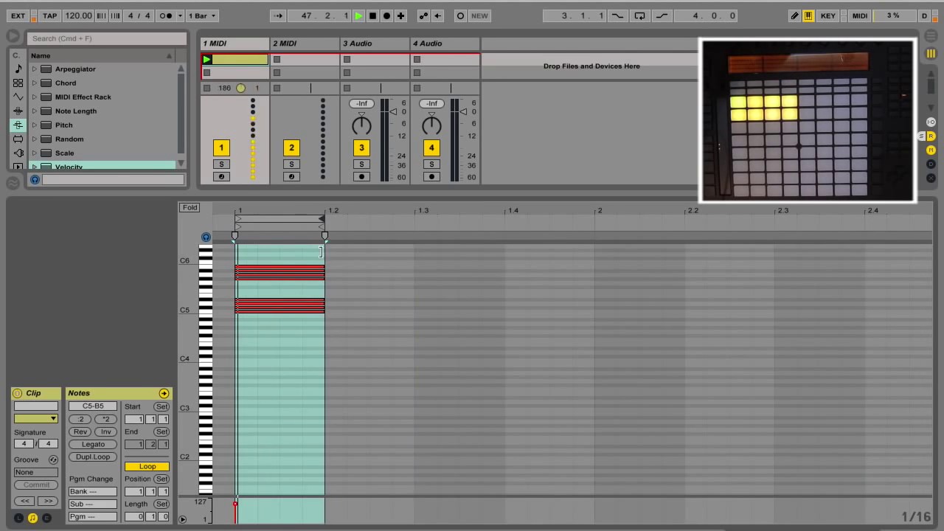Click the browser Search field
Screen dimensions: 944x531
pyautogui.click(x=107, y=38)
